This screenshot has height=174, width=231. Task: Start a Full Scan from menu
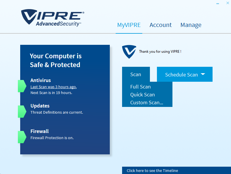141,87
